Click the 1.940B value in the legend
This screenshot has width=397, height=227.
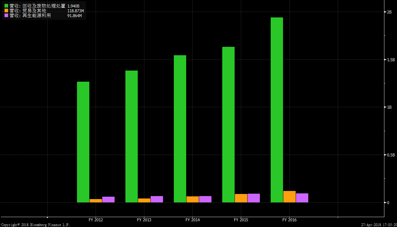coord(73,6)
